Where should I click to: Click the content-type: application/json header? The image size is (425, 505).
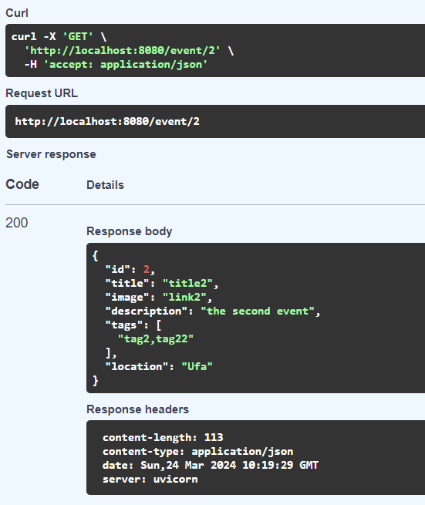[x=197, y=451]
